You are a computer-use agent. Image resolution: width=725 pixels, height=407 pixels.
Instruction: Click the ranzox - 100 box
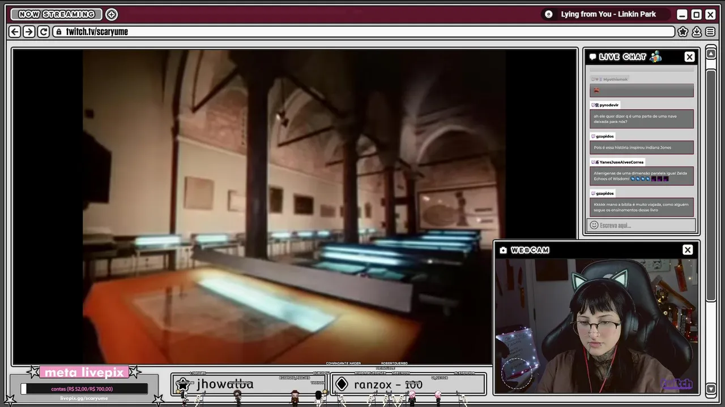click(x=408, y=384)
